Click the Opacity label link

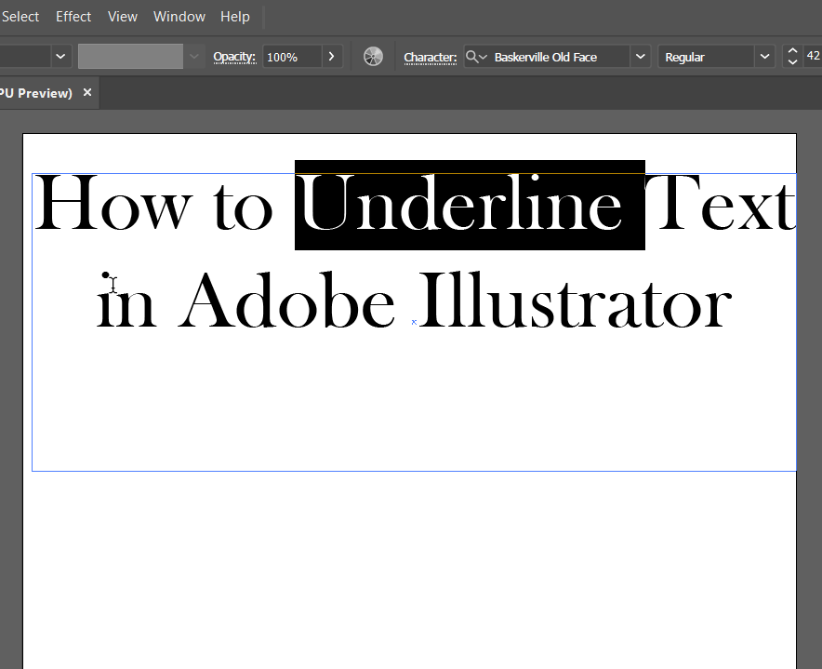(x=234, y=57)
